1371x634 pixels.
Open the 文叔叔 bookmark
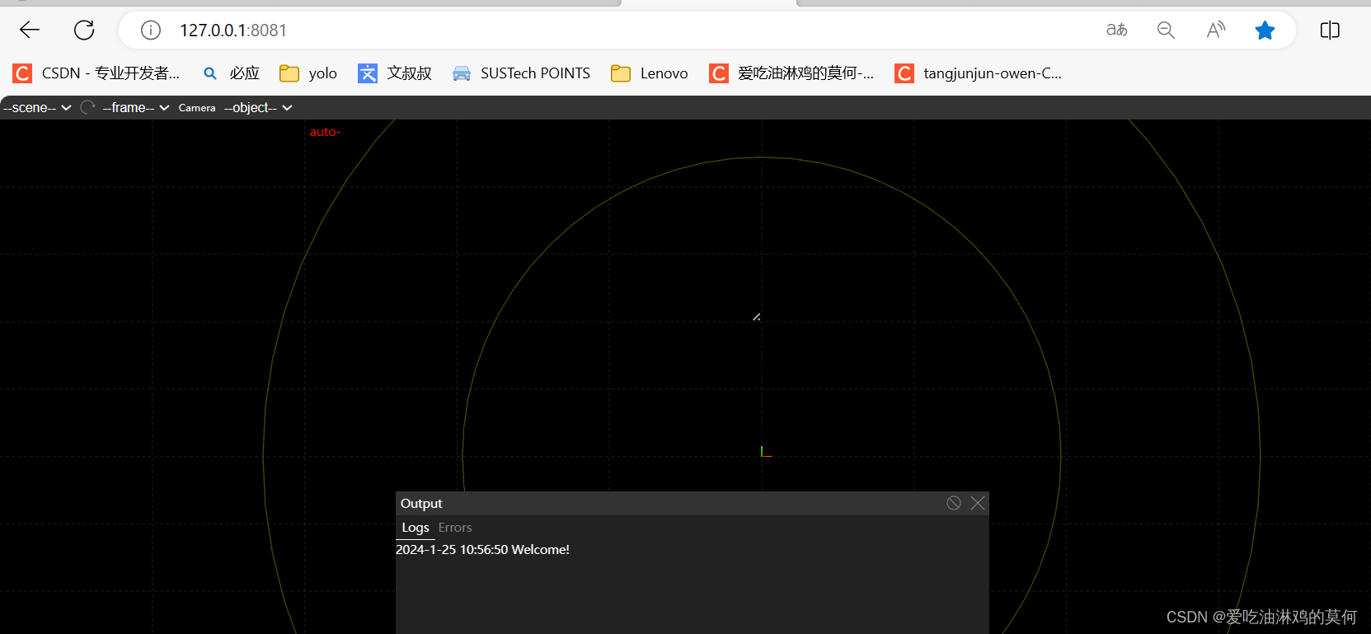click(395, 73)
